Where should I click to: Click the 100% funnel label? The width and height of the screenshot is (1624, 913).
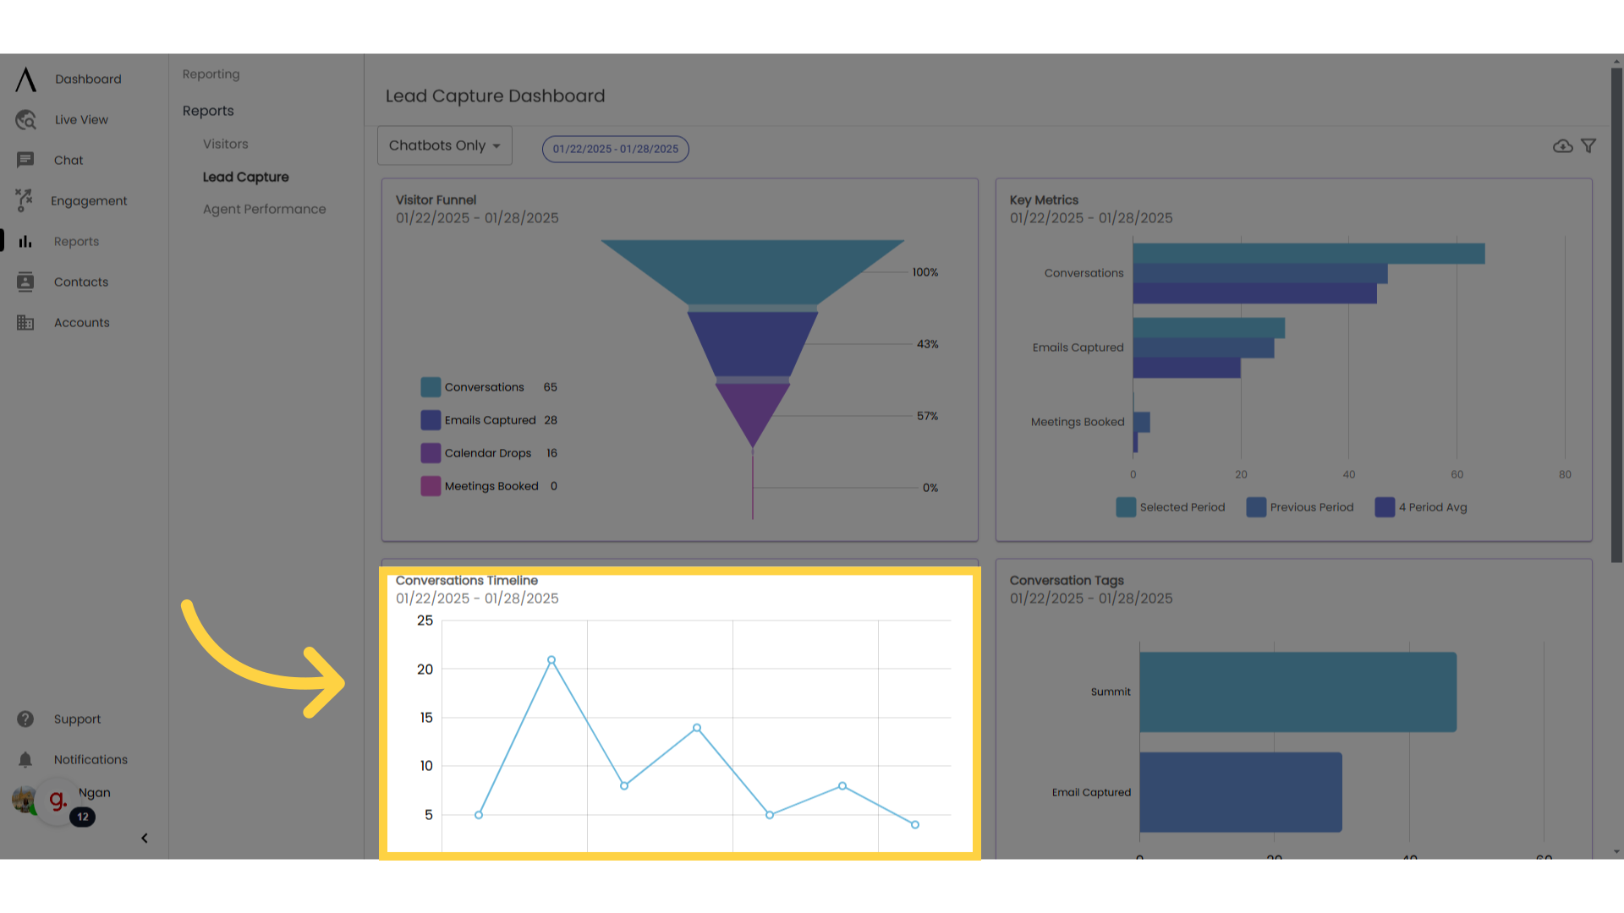click(925, 272)
